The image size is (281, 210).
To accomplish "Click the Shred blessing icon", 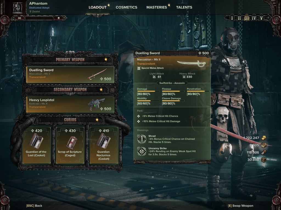I will pyautogui.click(x=142, y=139).
